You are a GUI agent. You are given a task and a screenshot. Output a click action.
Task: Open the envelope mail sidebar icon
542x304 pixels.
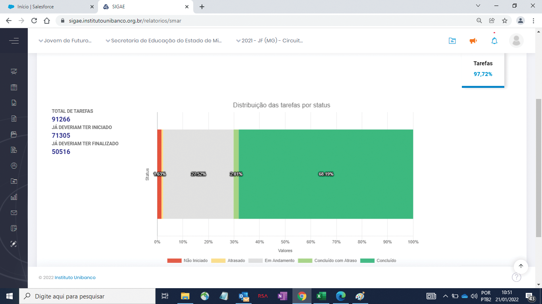[x=14, y=213]
